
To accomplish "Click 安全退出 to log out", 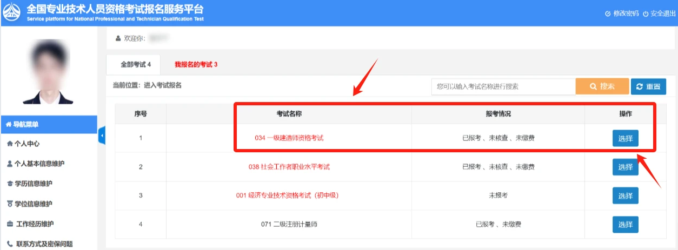I will point(659,13).
